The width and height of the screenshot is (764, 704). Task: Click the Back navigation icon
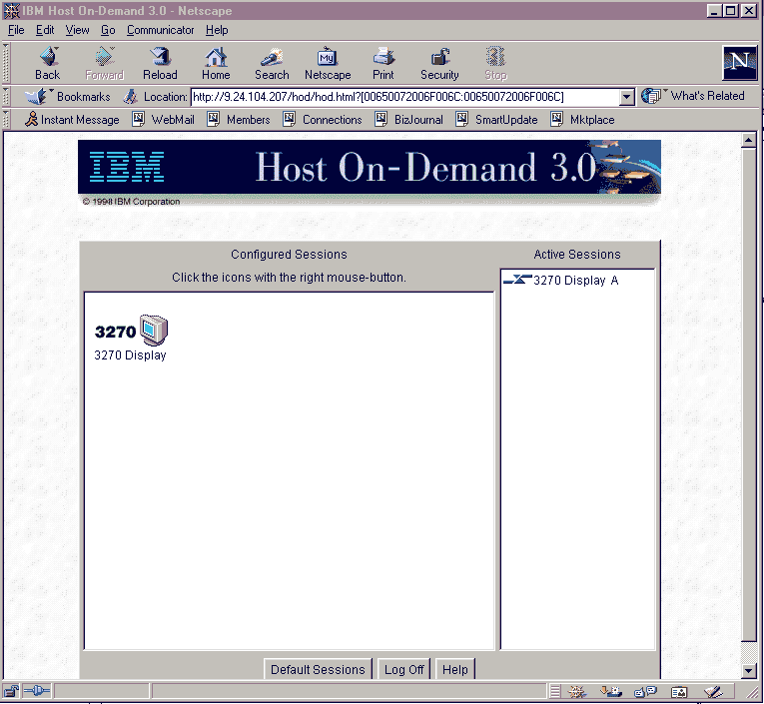point(47,63)
